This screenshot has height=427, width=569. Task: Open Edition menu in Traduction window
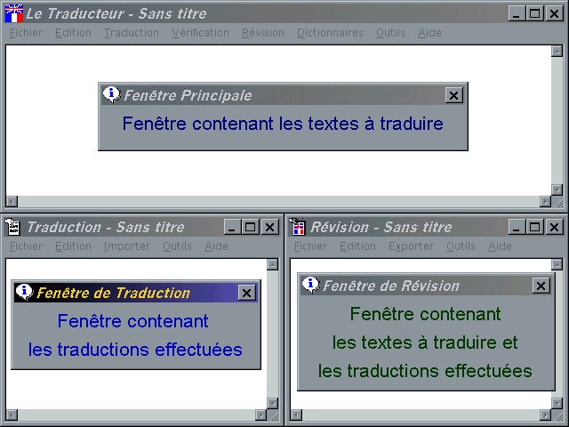tap(73, 246)
